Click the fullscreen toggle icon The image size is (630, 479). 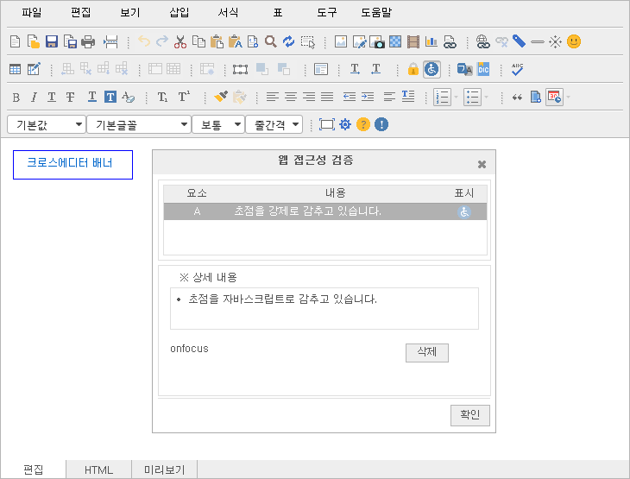pyautogui.click(x=327, y=124)
